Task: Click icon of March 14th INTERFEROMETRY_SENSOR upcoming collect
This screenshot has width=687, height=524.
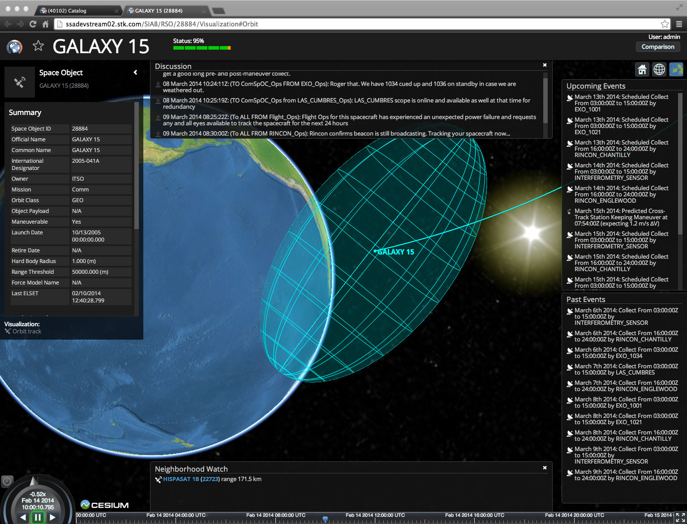Action: click(x=570, y=166)
